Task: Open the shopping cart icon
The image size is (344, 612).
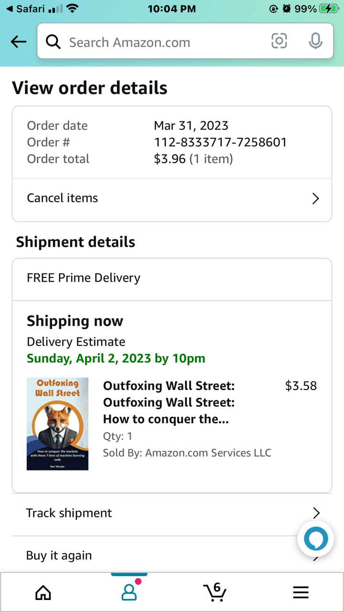Action: point(215,592)
